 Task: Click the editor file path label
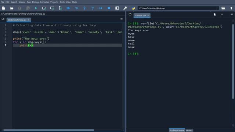(x=23, y=14)
